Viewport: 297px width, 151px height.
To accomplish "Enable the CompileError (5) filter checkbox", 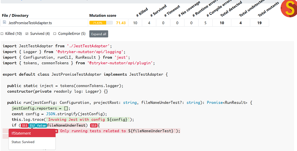I will coord(55,34).
